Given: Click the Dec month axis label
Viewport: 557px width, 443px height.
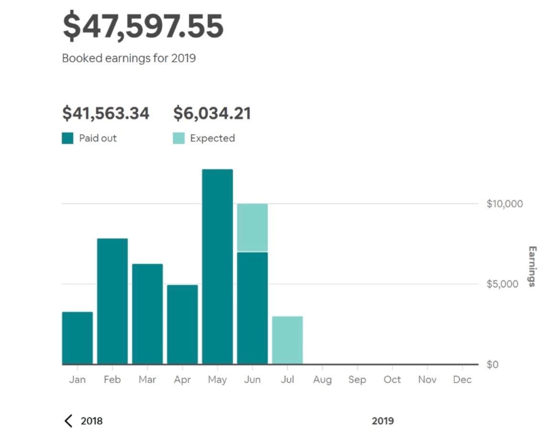Looking at the screenshot, I should click(462, 380).
